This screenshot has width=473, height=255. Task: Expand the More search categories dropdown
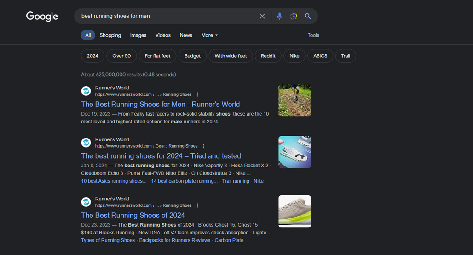point(209,35)
